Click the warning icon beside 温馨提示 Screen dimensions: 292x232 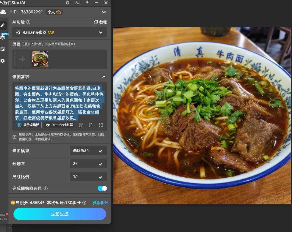click(x=15, y=137)
